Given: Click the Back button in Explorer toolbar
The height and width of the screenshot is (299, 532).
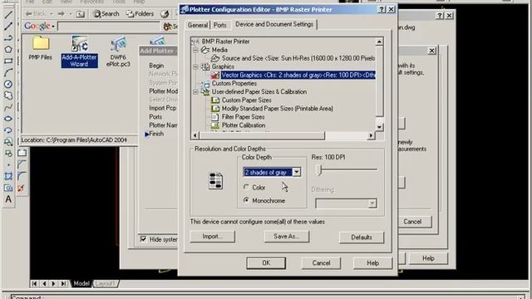Looking at the screenshot, I should click(x=36, y=14).
